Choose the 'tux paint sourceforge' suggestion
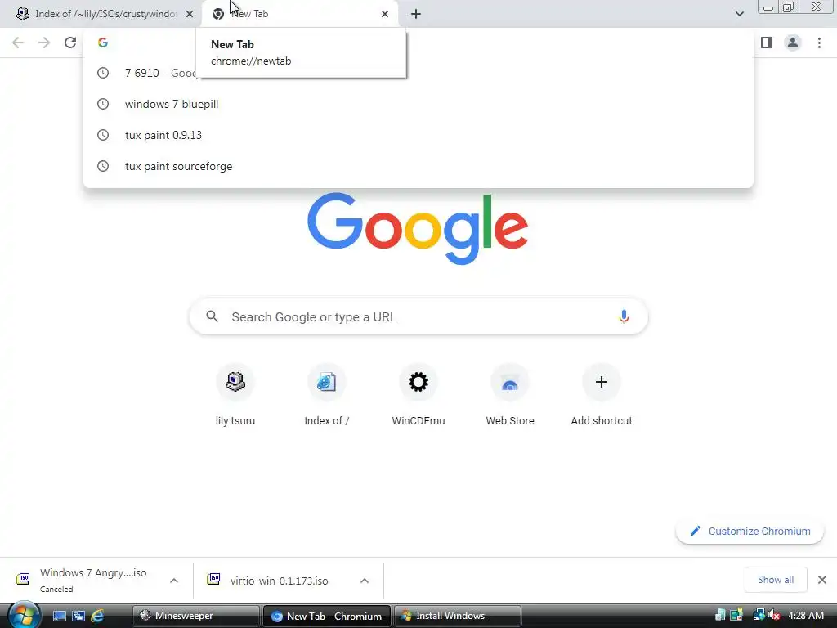 418,166
